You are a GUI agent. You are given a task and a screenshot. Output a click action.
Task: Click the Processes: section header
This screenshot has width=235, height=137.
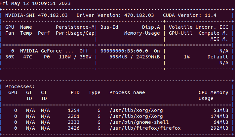pyautogui.click(x=20, y=86)
